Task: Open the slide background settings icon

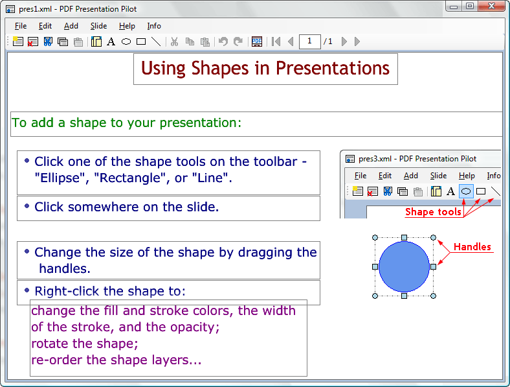Action: tap(96, 41)
